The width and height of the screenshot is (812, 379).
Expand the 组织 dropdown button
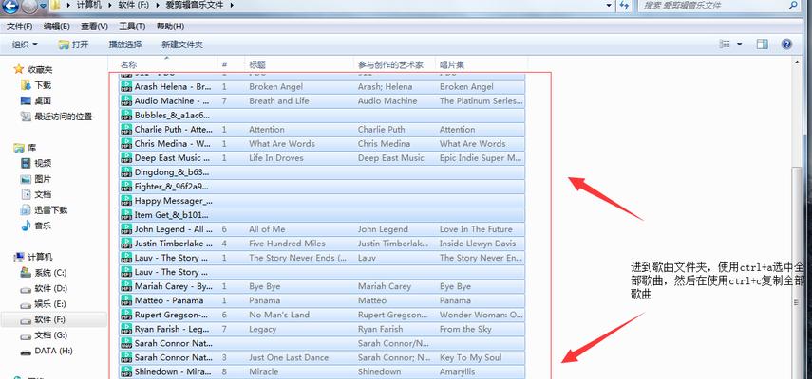click(x=25, y=45)
